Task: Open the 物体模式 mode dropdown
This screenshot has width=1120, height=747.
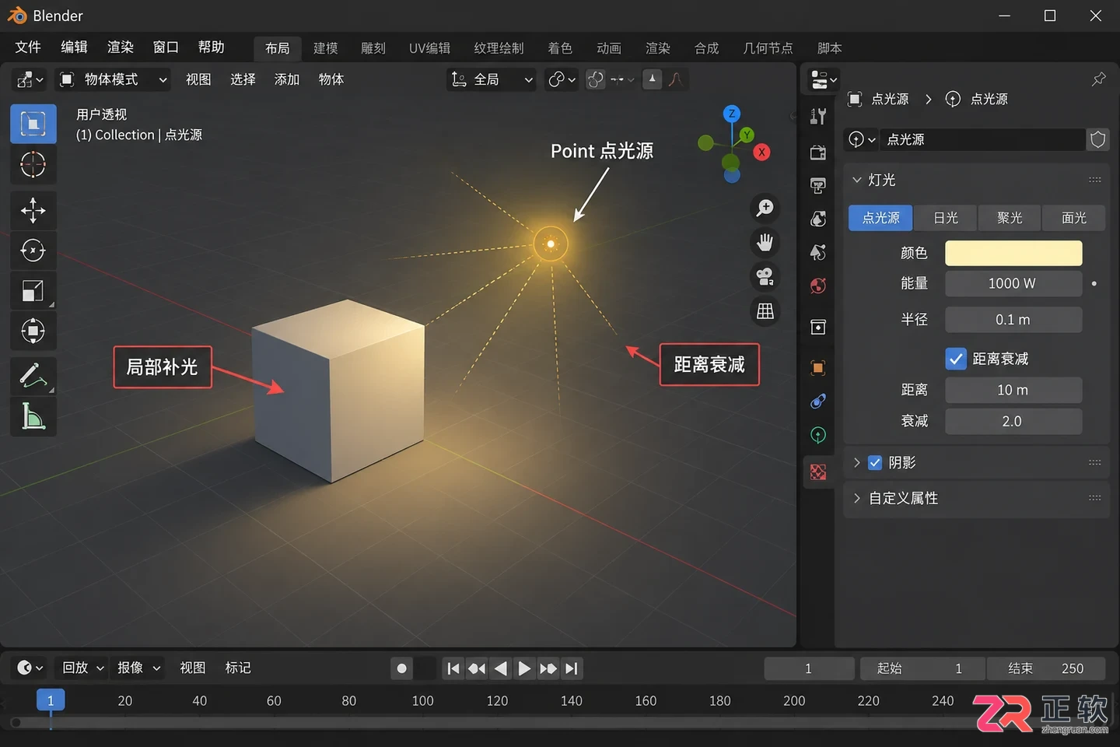Action: tap(114, 79)
